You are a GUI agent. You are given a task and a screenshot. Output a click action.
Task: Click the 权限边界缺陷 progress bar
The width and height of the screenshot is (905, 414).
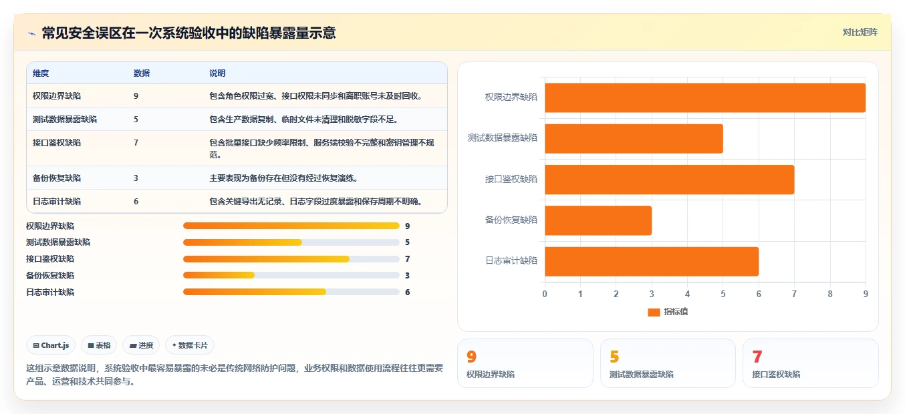[291, 226]
